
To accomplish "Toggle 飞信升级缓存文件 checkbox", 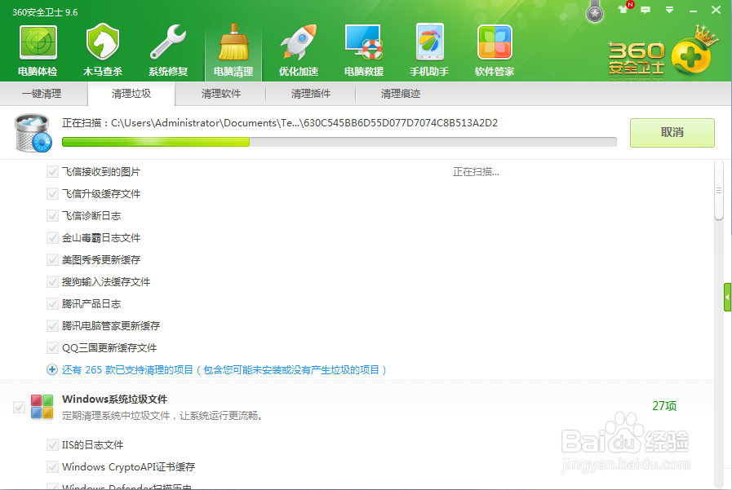I will [x=52, y=194].
